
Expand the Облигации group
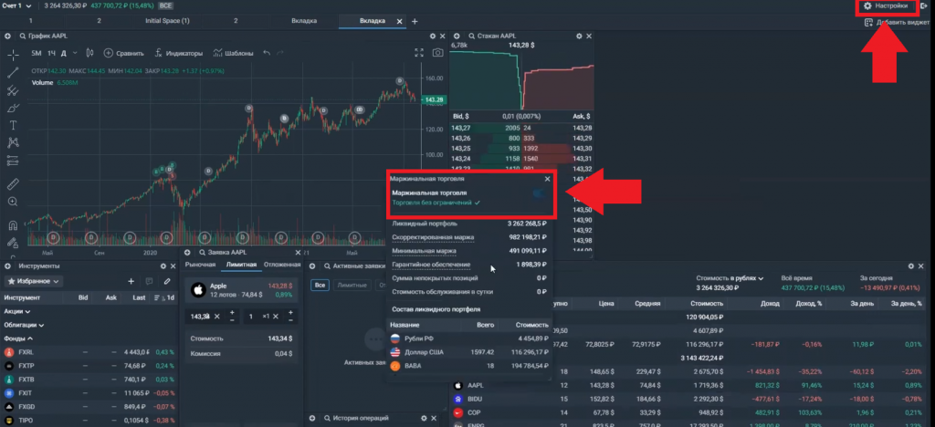click(24, 325)
